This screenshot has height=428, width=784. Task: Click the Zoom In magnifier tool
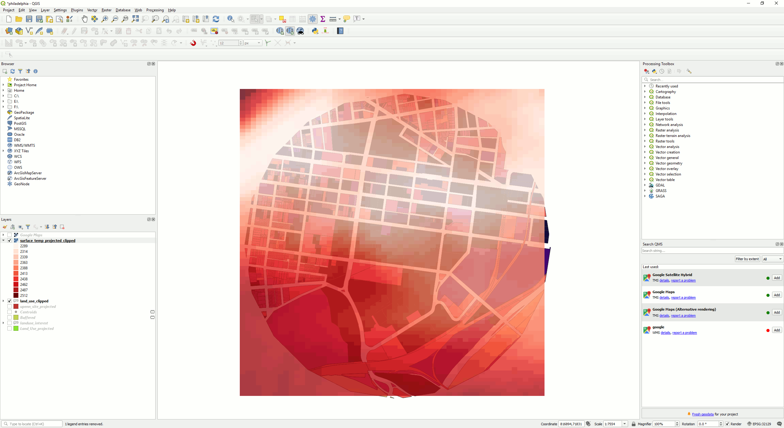(105, 19)
